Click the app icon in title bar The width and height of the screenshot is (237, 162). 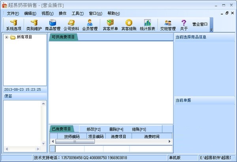pyautogui.click(x=4, y=6)
